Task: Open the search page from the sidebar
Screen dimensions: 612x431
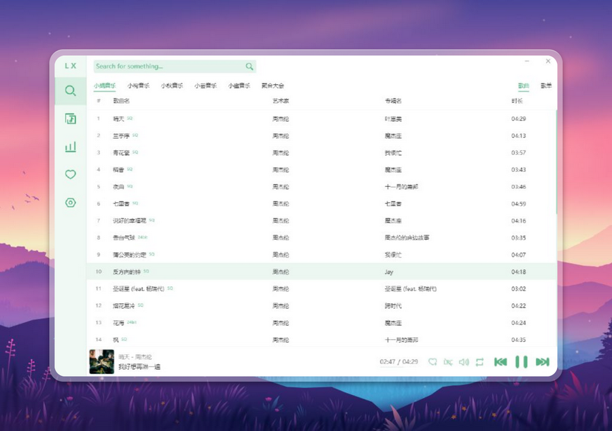Action: (x=70, y=90)
